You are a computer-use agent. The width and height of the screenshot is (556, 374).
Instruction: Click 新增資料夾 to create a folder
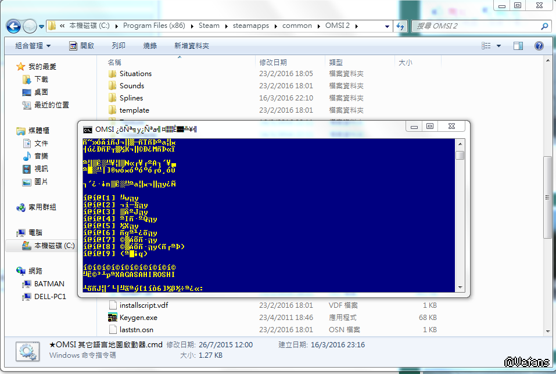tap(192, 46)
